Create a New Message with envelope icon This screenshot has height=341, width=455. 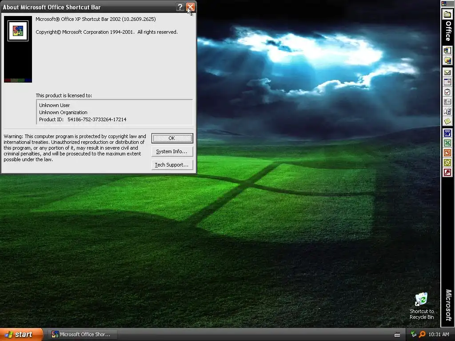[447, 72]
